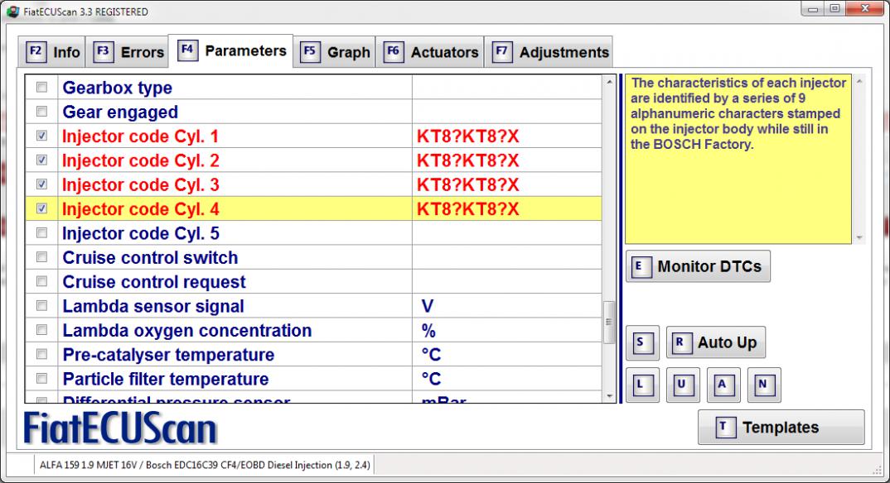Viewport: 890px width, 483px height.
Task: Click parameter list scrollbar down arrow
Action: click(609, 396)
